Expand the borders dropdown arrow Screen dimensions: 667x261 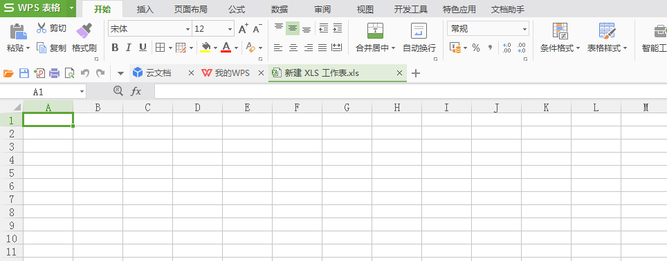[170, 48]
